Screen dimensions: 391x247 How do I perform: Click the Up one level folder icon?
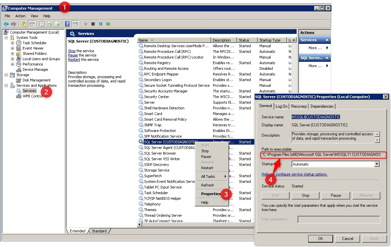pyautogui.click(x=24, y=24)
